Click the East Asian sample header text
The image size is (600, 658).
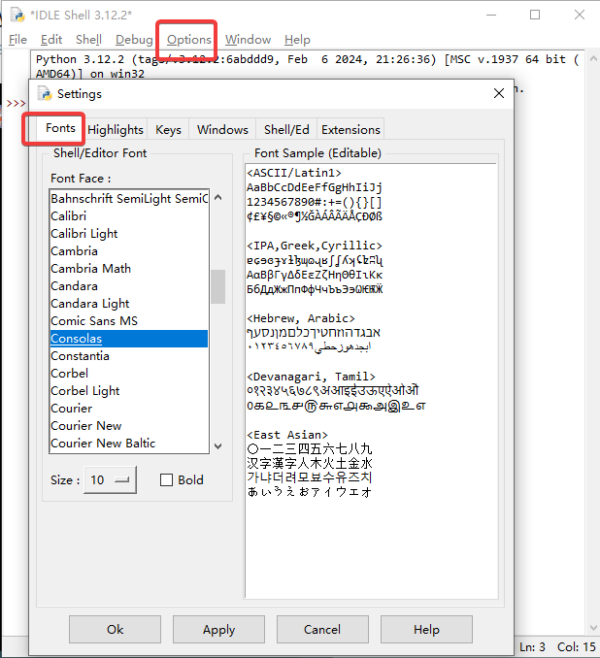click(x=287, y=435)
